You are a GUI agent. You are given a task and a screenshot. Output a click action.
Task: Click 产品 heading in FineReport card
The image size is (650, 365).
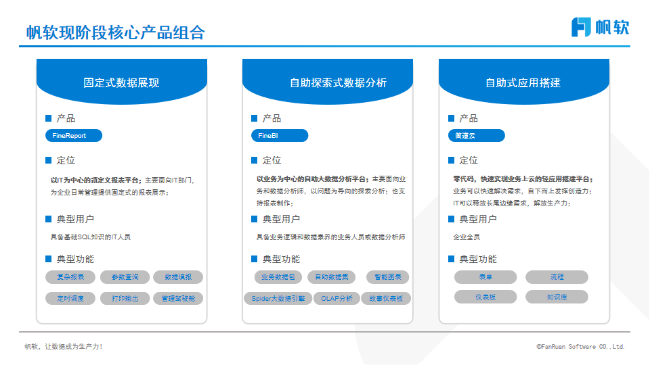(66, 118)
